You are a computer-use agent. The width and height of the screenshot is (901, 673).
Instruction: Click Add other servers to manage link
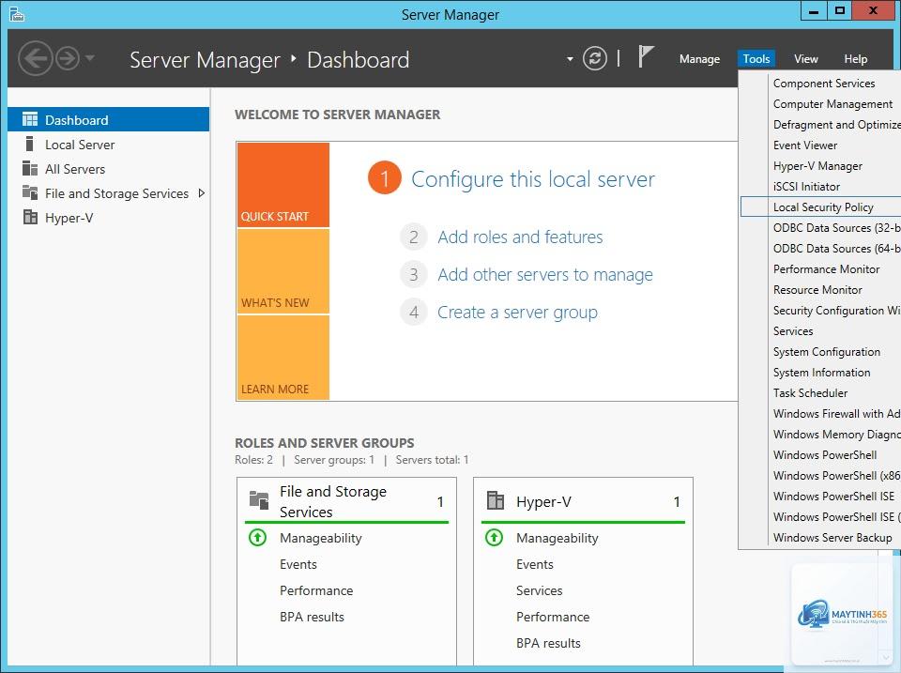pyautogui.click(x=545, y=275)
